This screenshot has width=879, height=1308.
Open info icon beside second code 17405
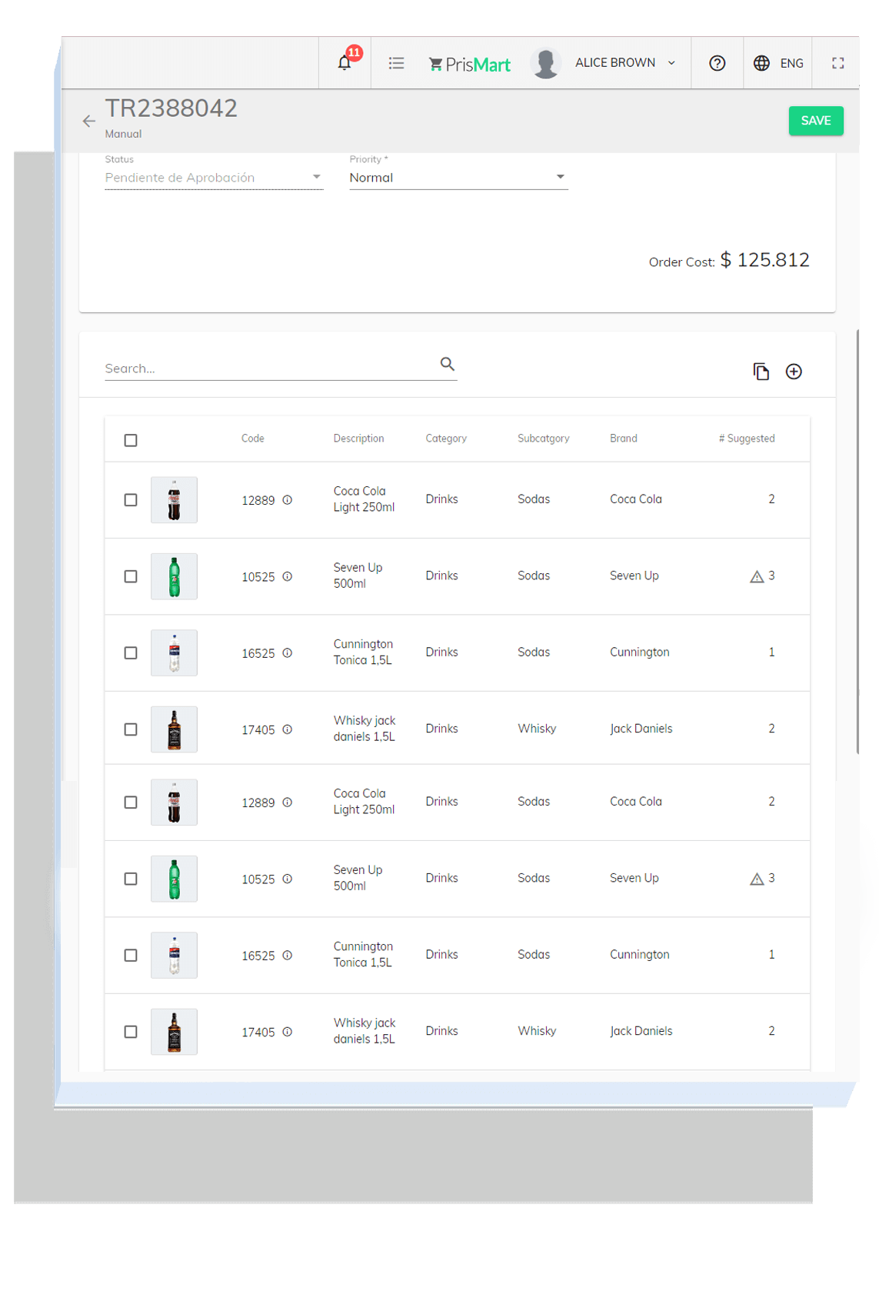287,1032
